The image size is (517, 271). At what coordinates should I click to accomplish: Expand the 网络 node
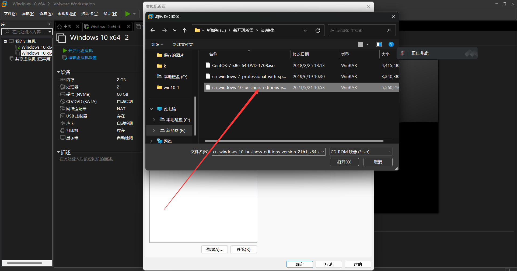[x=151, y=141]
